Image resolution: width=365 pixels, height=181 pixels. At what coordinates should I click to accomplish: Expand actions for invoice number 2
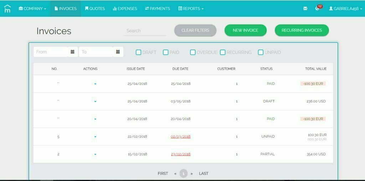point(95,154)
